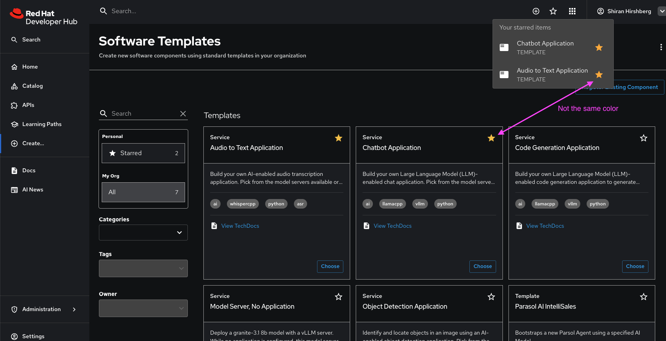Expand the Categories dropdown
Screen dimensions: 666x341
pos(143,233)
